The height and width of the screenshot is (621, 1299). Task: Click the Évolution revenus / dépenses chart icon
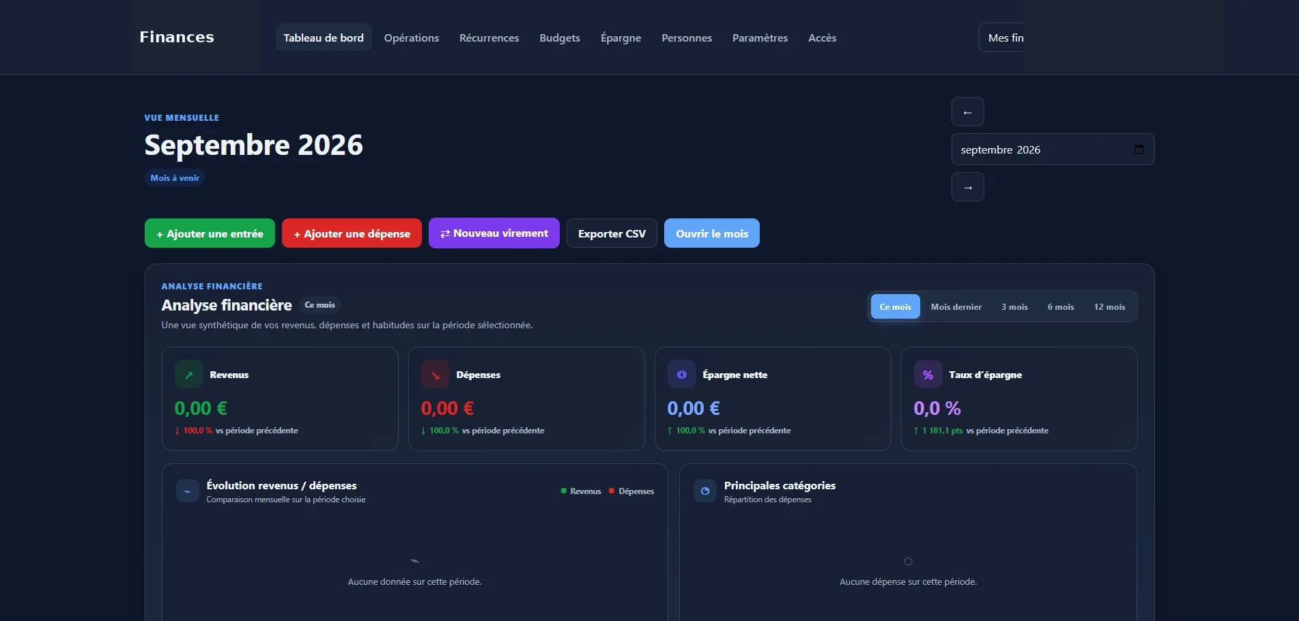point(187,491)
